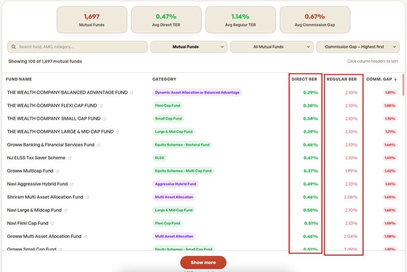
Task: Select the 0.47% Avg Direct TER card
Action: pyautogui.click(x=166, y=20)
